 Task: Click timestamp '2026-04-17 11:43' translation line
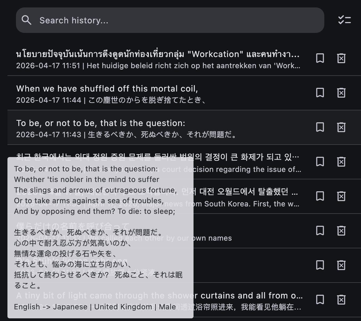click(126, 135)
